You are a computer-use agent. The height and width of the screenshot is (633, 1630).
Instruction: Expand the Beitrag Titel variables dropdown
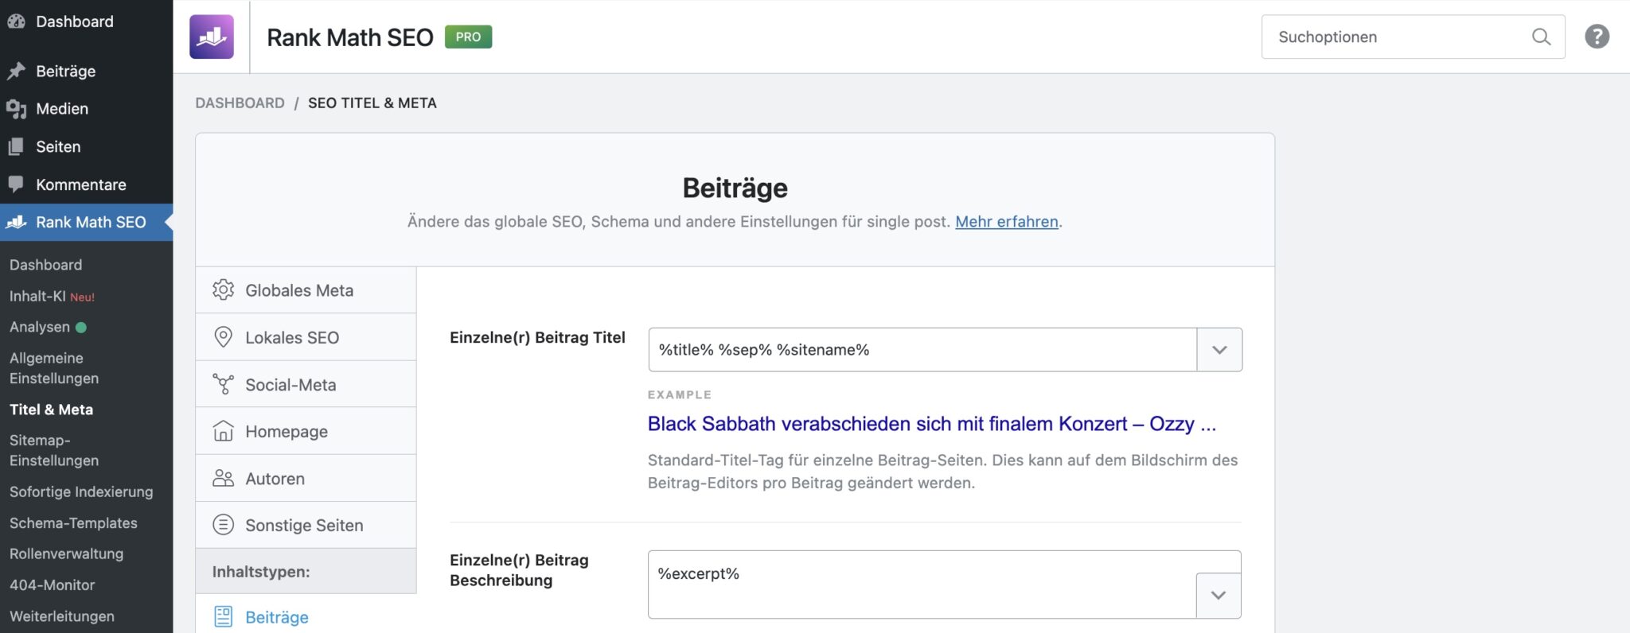1219,350
